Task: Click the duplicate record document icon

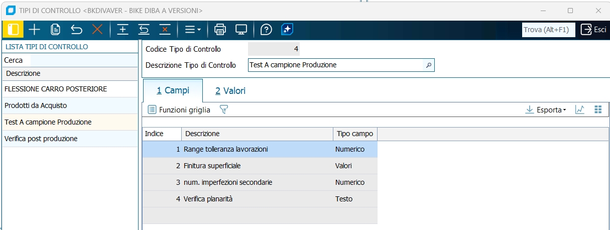Action: point(56,30)
